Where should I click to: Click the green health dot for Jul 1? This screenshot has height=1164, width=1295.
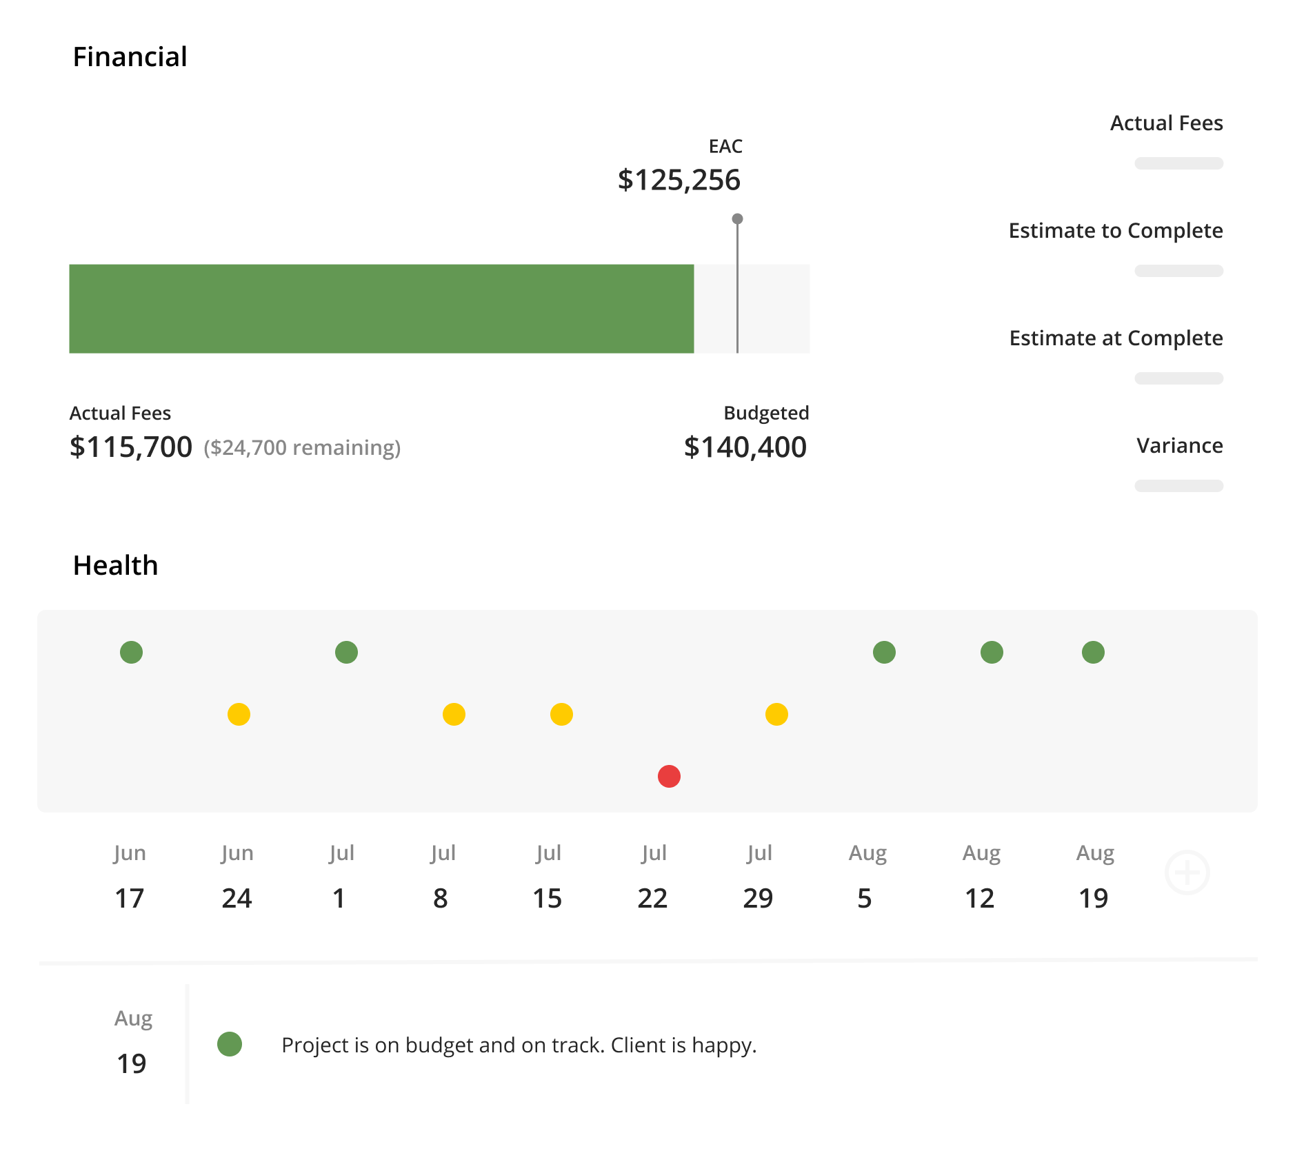point(346,651)
